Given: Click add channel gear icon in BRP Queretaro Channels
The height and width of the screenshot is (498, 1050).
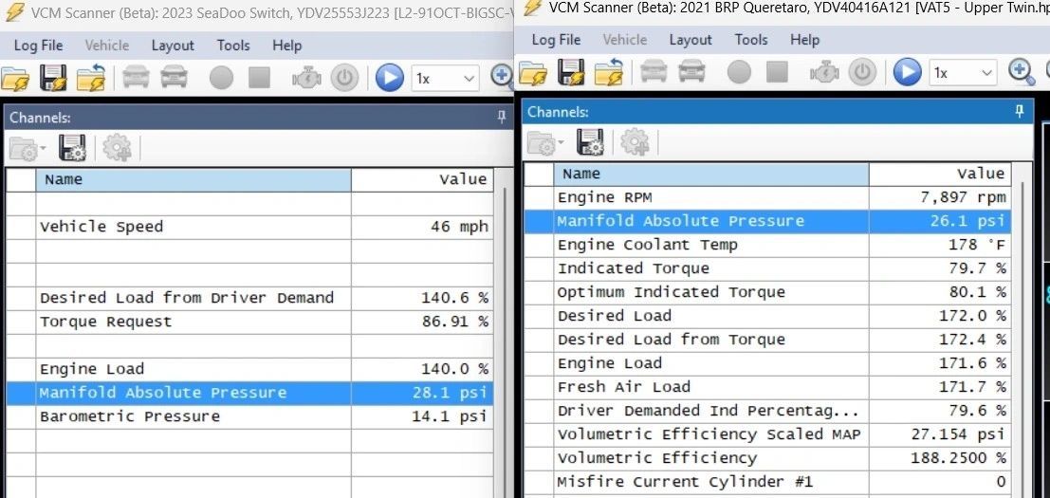Looking at the screenshot, I should coord(635,142).
